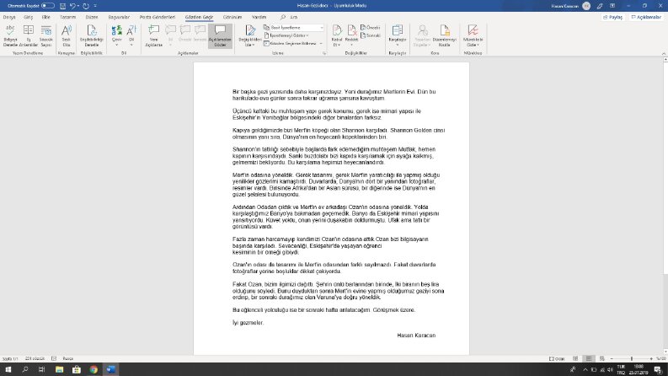This screenshot has width=668, height=376.
Task: Open ribbon display options icon
Action: coord(612,6)
